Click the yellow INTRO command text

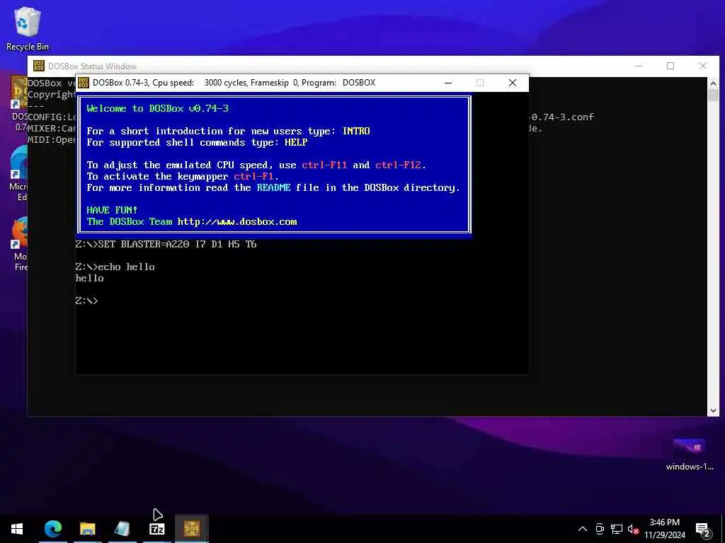pyautogui.click(x=356, y=131)
